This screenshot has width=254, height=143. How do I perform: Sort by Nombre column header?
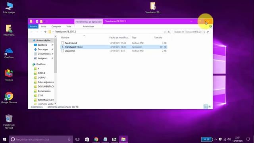click(65, 37)
